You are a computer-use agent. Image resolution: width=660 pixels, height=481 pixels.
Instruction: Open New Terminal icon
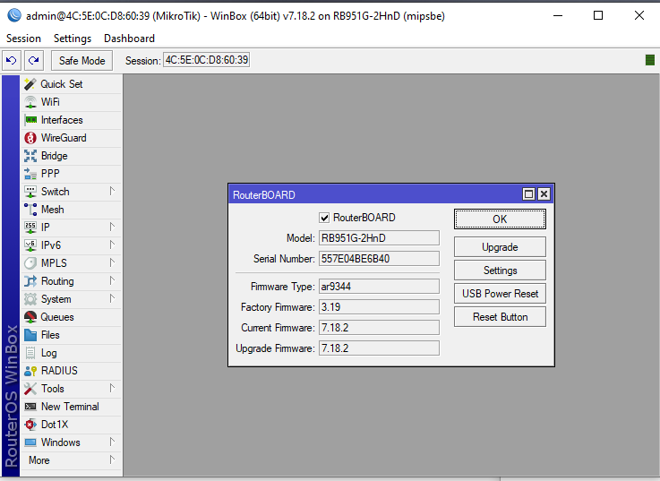30,407
